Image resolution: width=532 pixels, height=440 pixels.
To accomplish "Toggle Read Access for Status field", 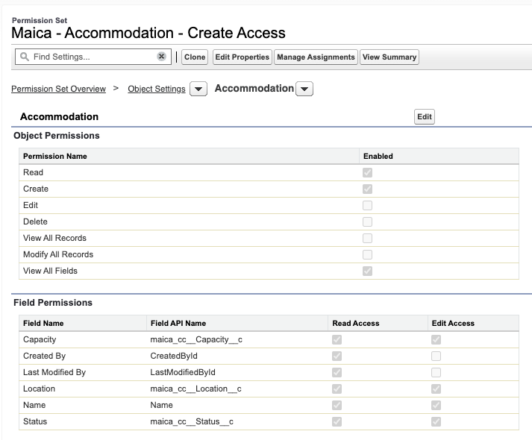I will coord(335,422).
